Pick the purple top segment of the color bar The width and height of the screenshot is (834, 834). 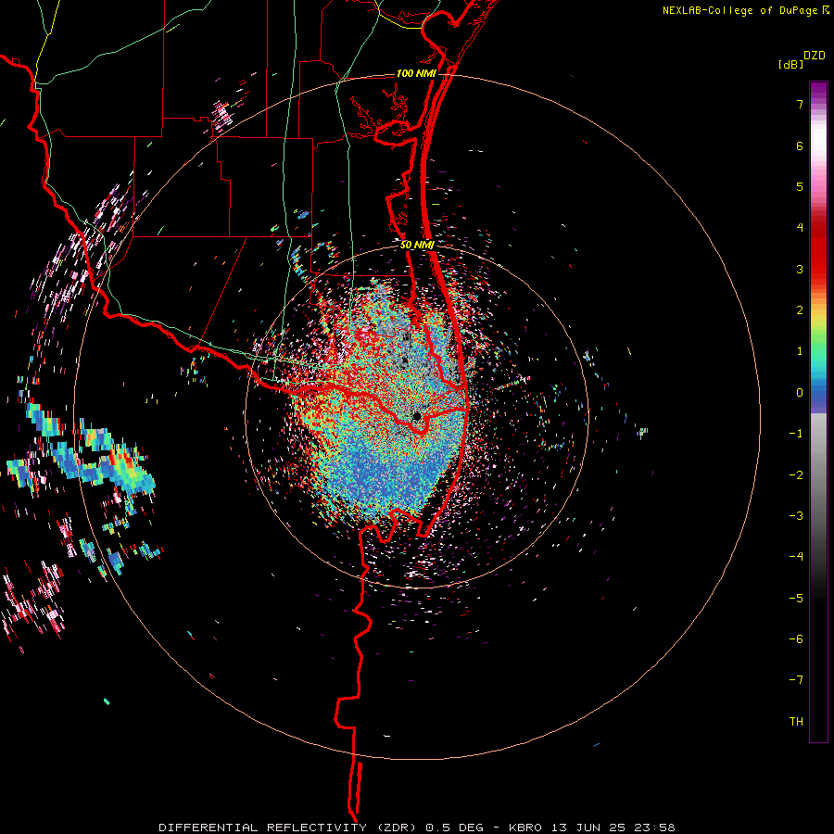(818, 92)
